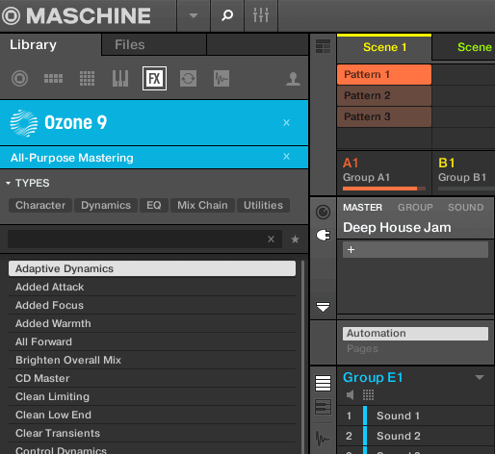Switch to the GROUP tab
The image size is (495, 454).
click(415, 208)
